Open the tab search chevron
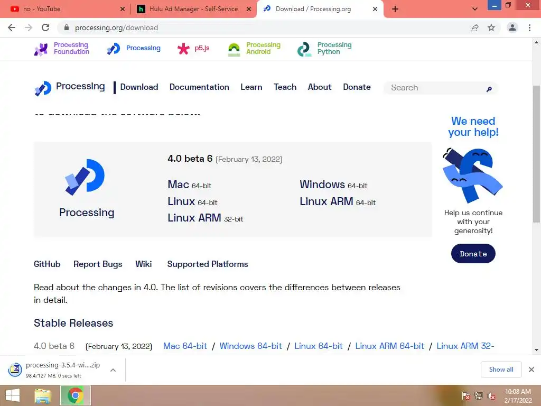 tap(475, 9)
